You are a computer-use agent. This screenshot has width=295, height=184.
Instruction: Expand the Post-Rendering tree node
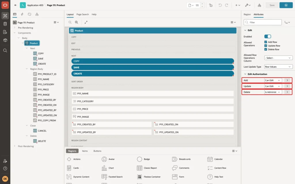pos(15,146)
